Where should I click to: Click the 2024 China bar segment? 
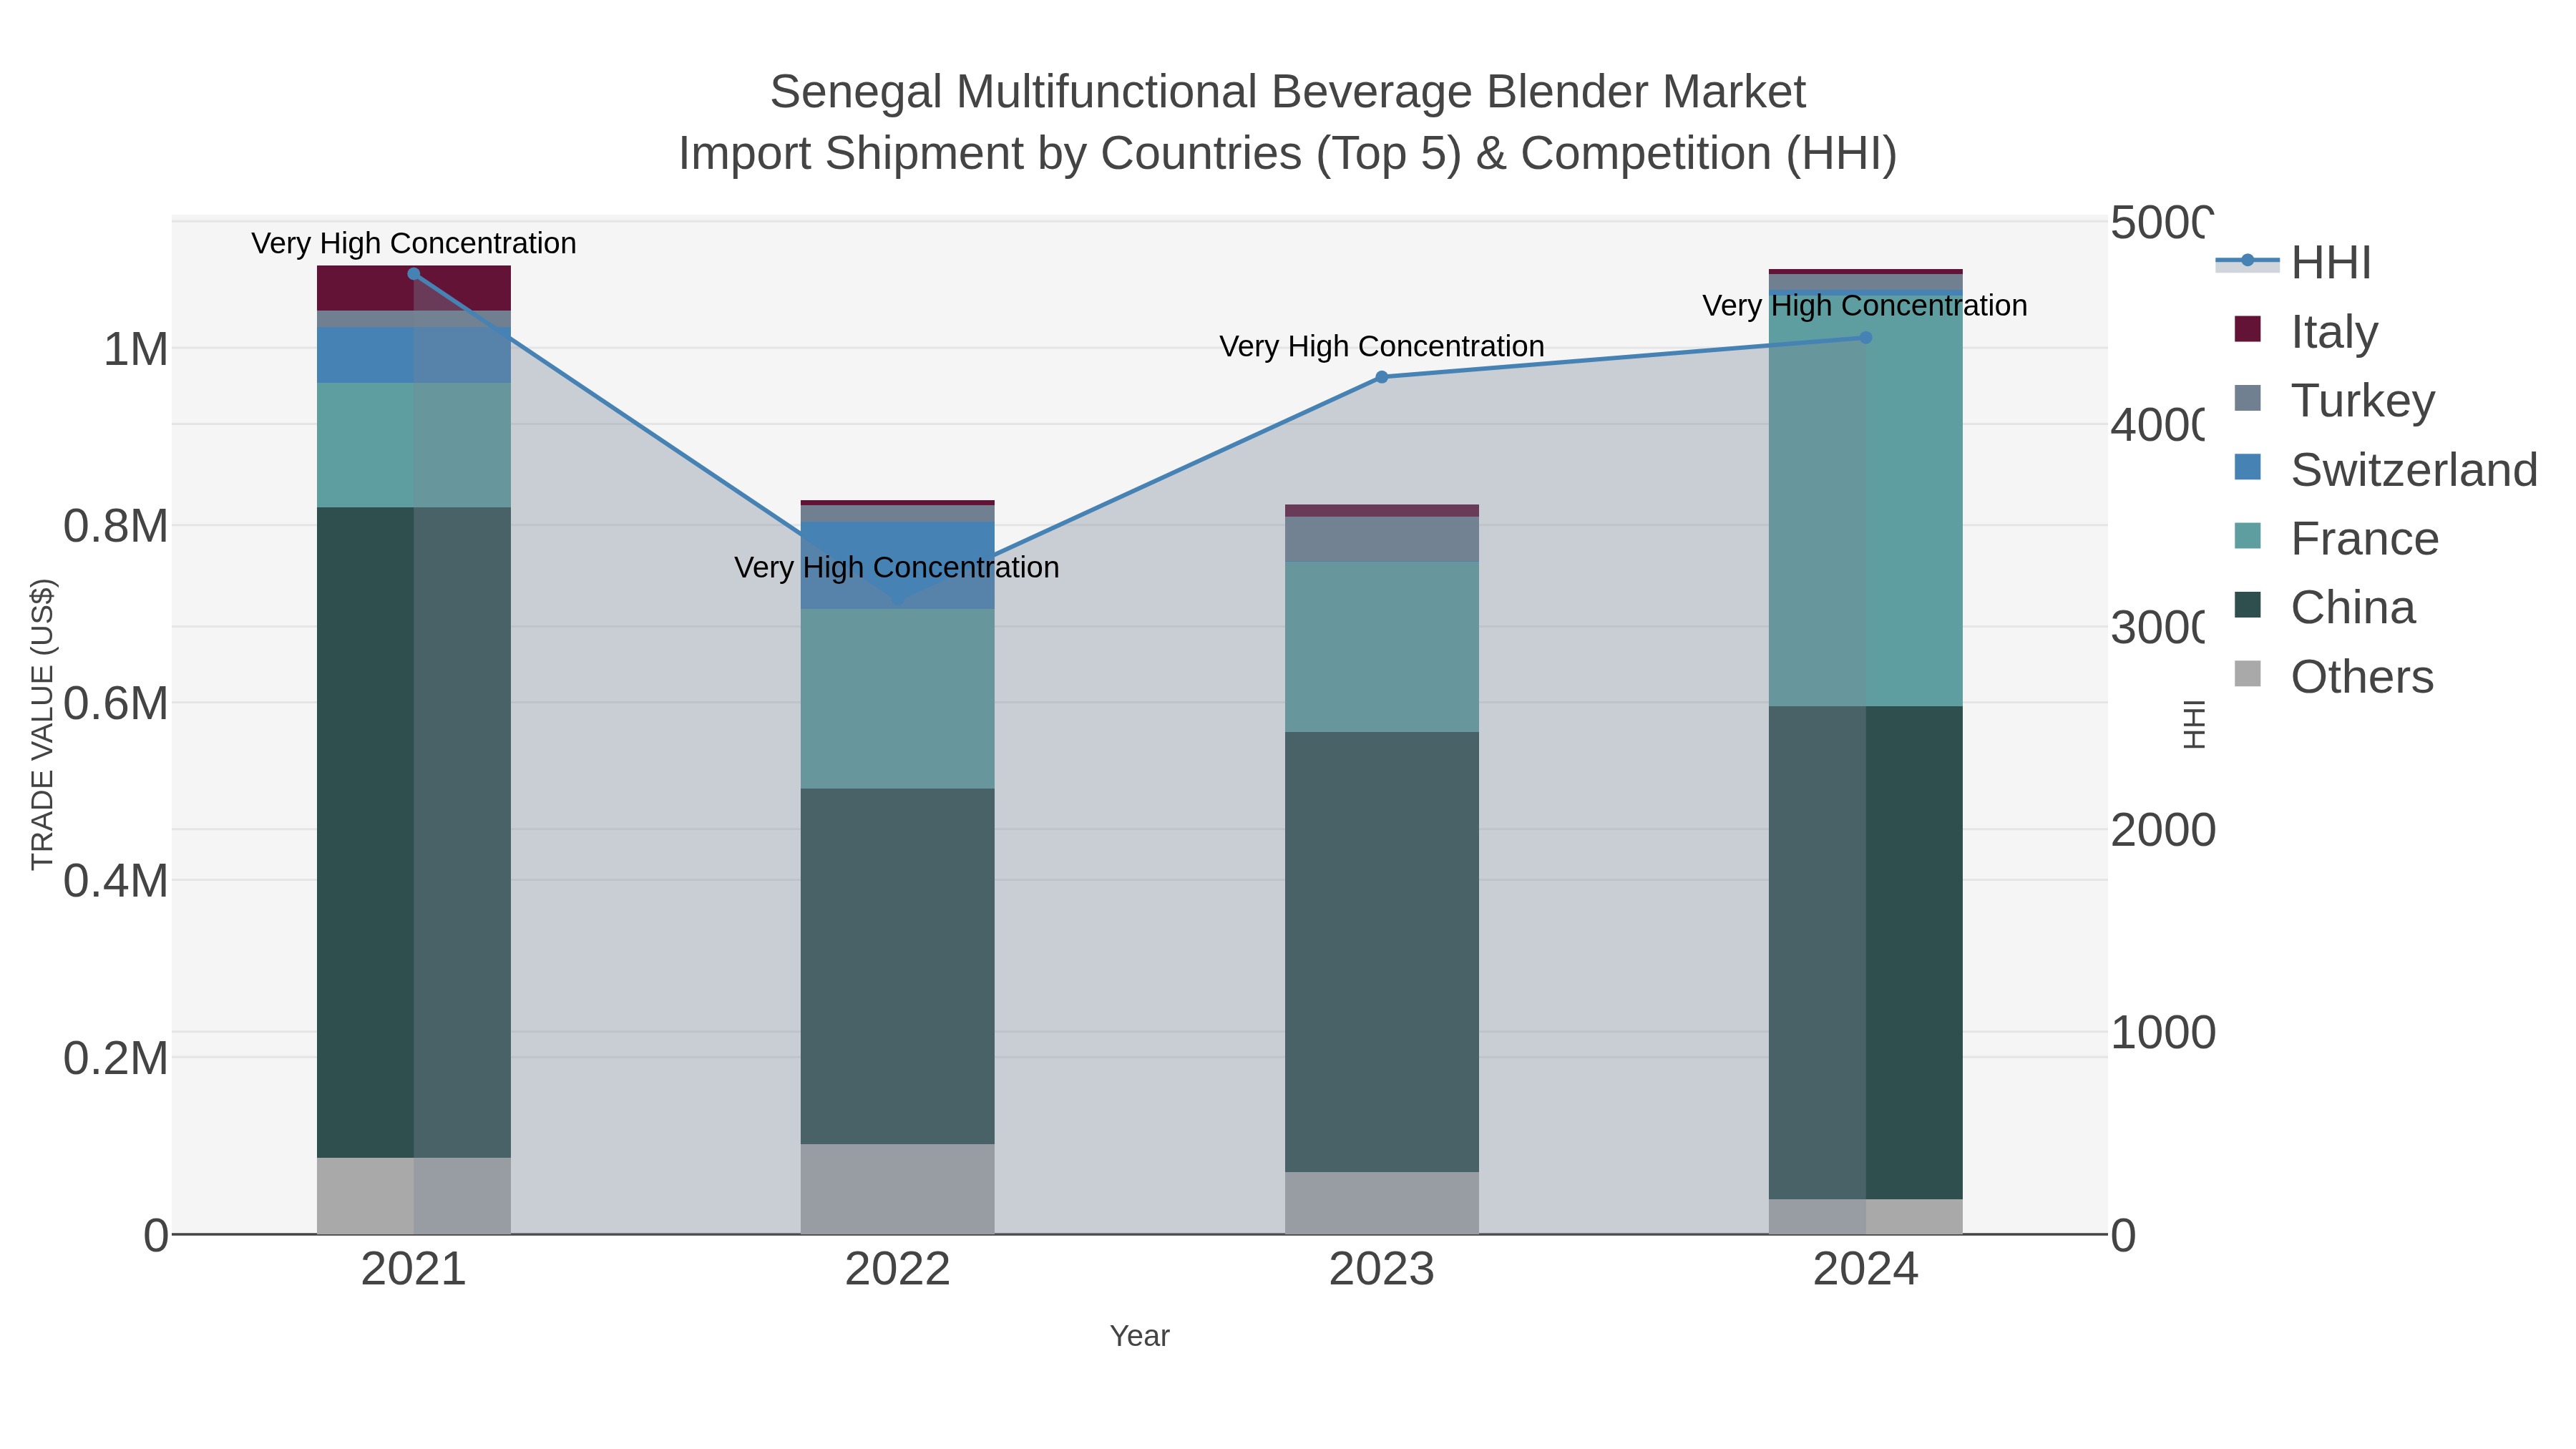1866,953
